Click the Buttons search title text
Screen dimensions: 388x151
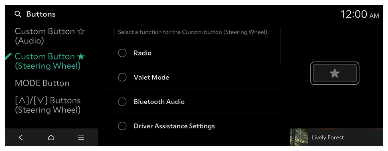coord(41,14)
